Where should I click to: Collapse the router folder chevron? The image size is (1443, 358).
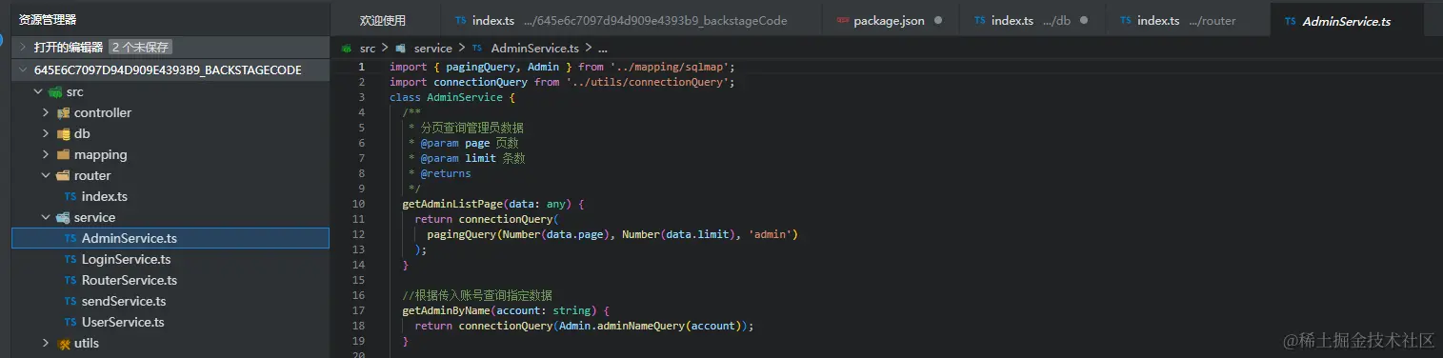click(x=46, y=175)
